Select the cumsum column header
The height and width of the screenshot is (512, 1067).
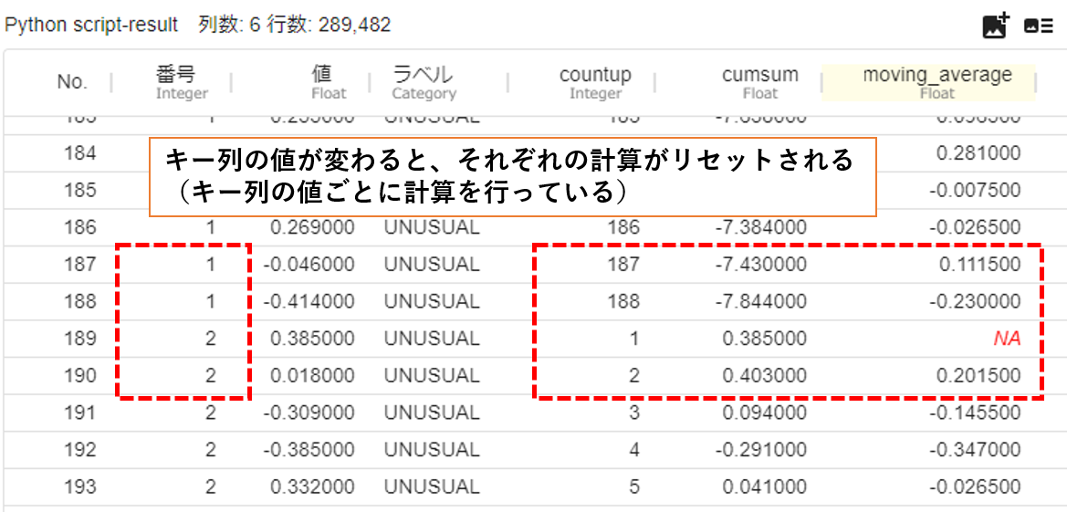coord(759,82)
